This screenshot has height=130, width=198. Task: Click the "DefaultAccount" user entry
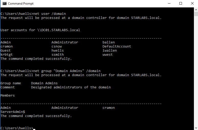click(x=117, y=46)
